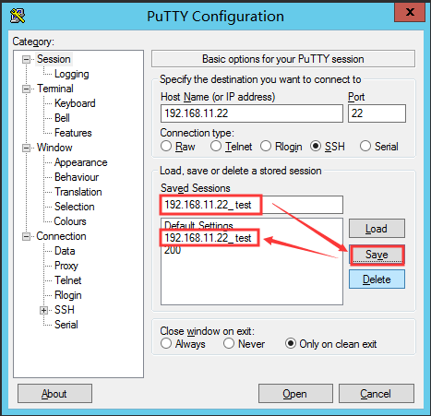The image size is (431, 416).
Task: Open the Telnet category in tree
Action: point(68,280)
